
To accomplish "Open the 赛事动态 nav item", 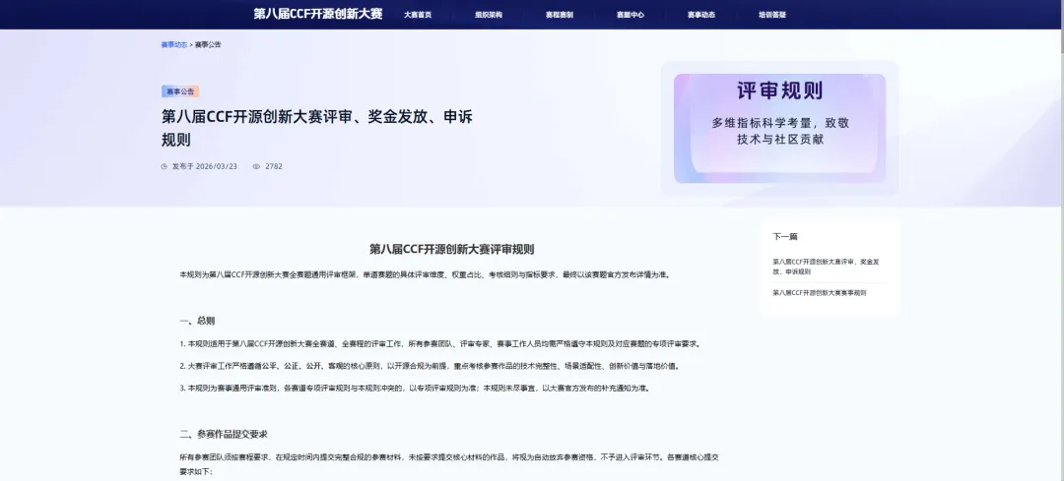I will [701, 15].
